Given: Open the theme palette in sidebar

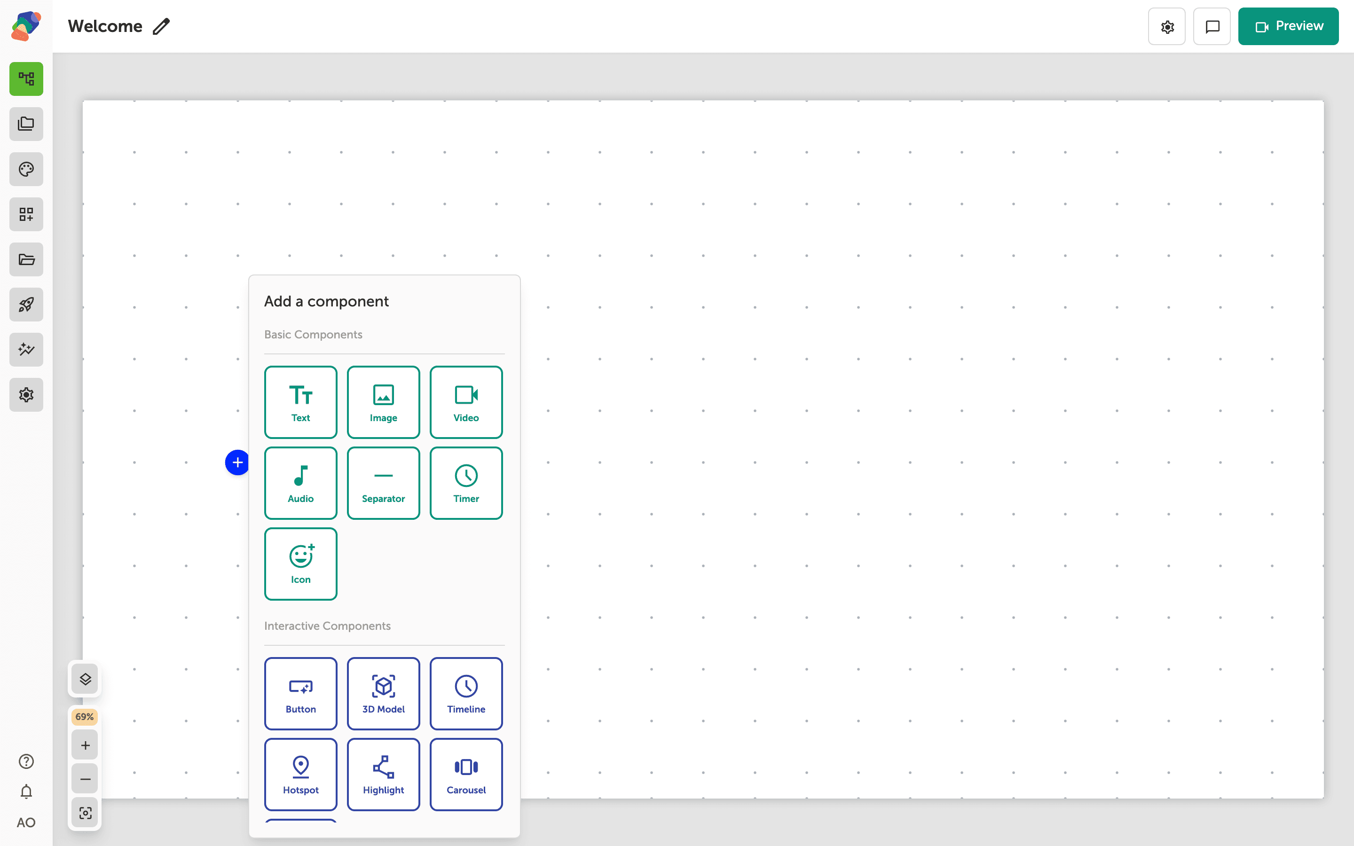Looking at the screenshot, I should [x=26, y=169].
